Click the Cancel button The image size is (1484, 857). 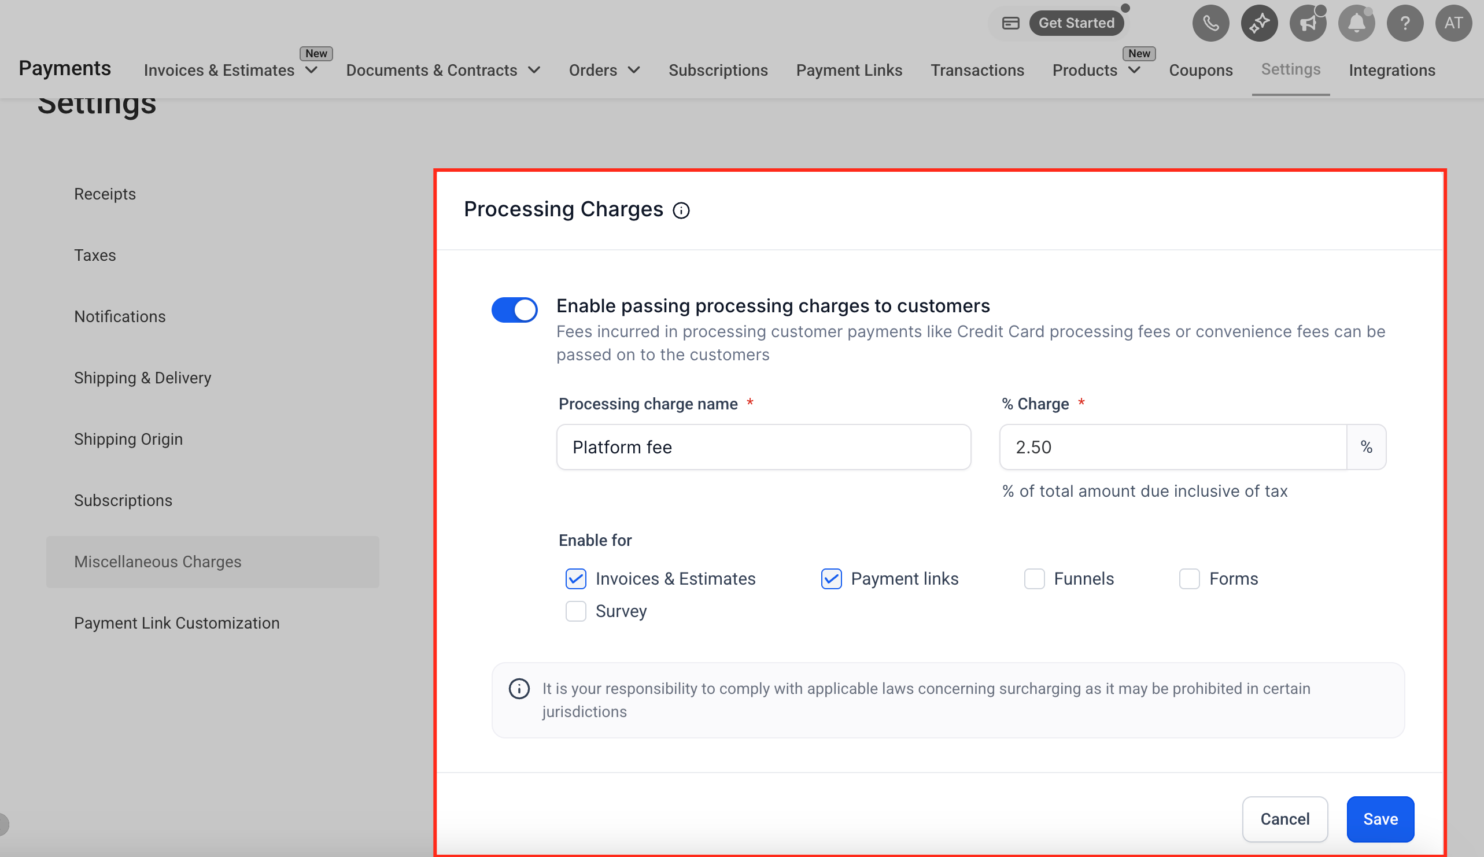1284,819
